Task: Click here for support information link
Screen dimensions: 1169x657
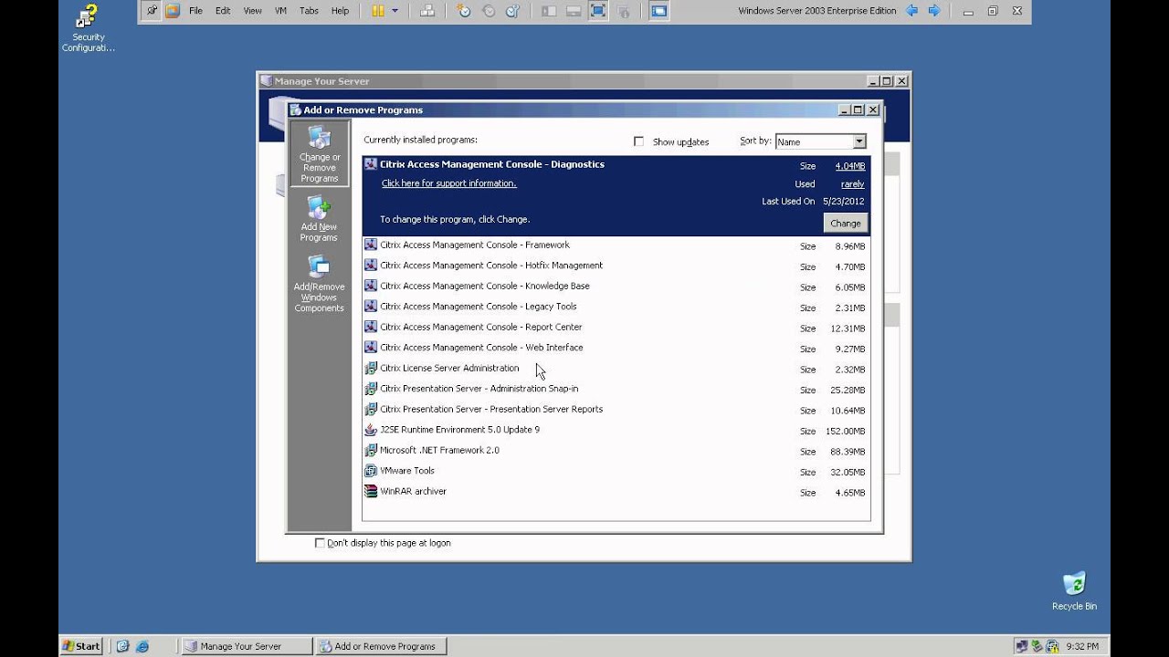Action: (448, 183)
